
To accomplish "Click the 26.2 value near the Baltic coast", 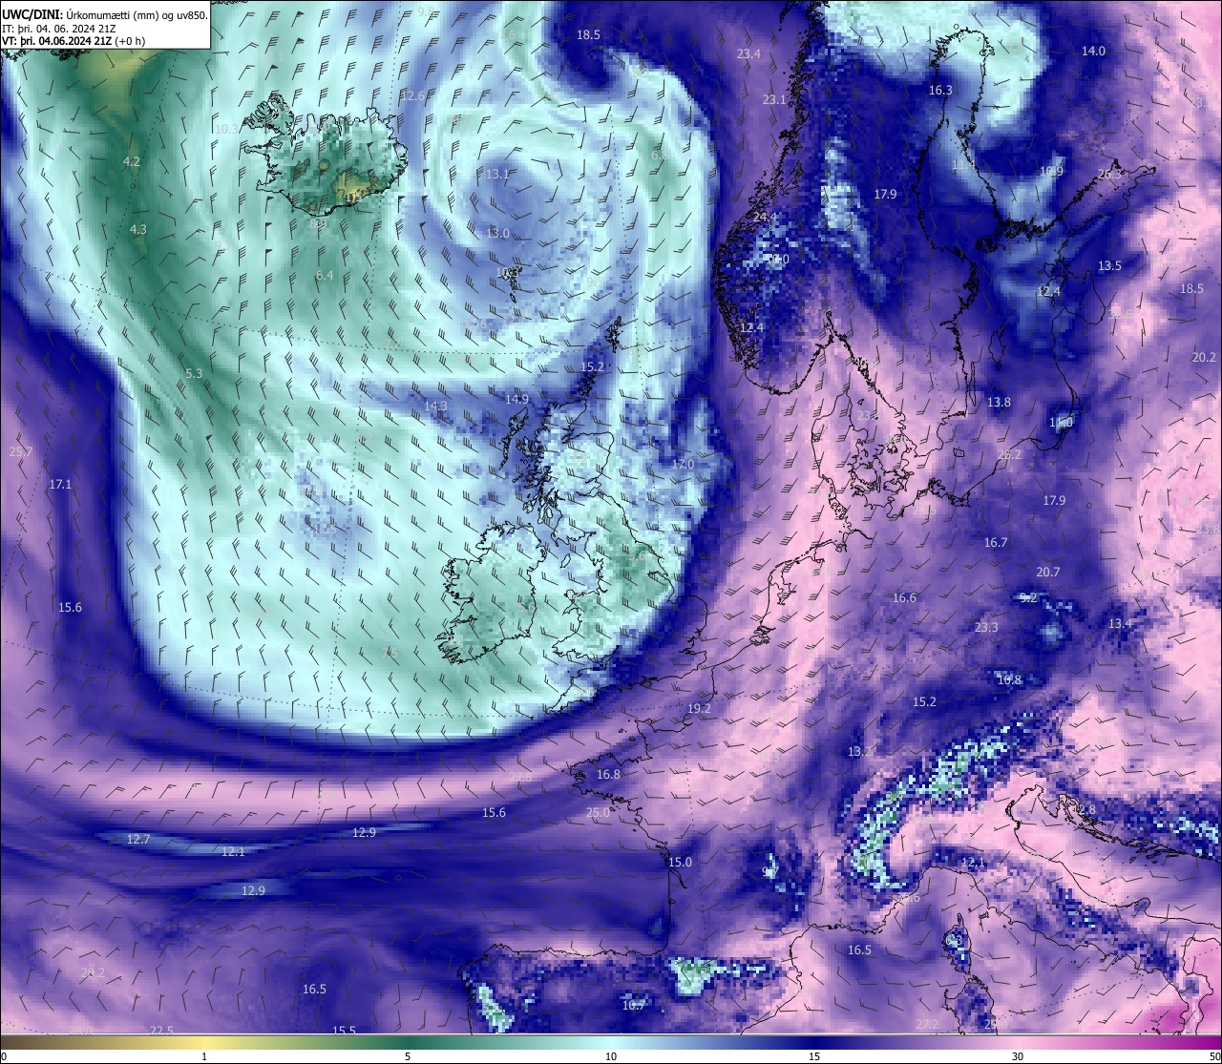I will click(x=1009, y=455).
